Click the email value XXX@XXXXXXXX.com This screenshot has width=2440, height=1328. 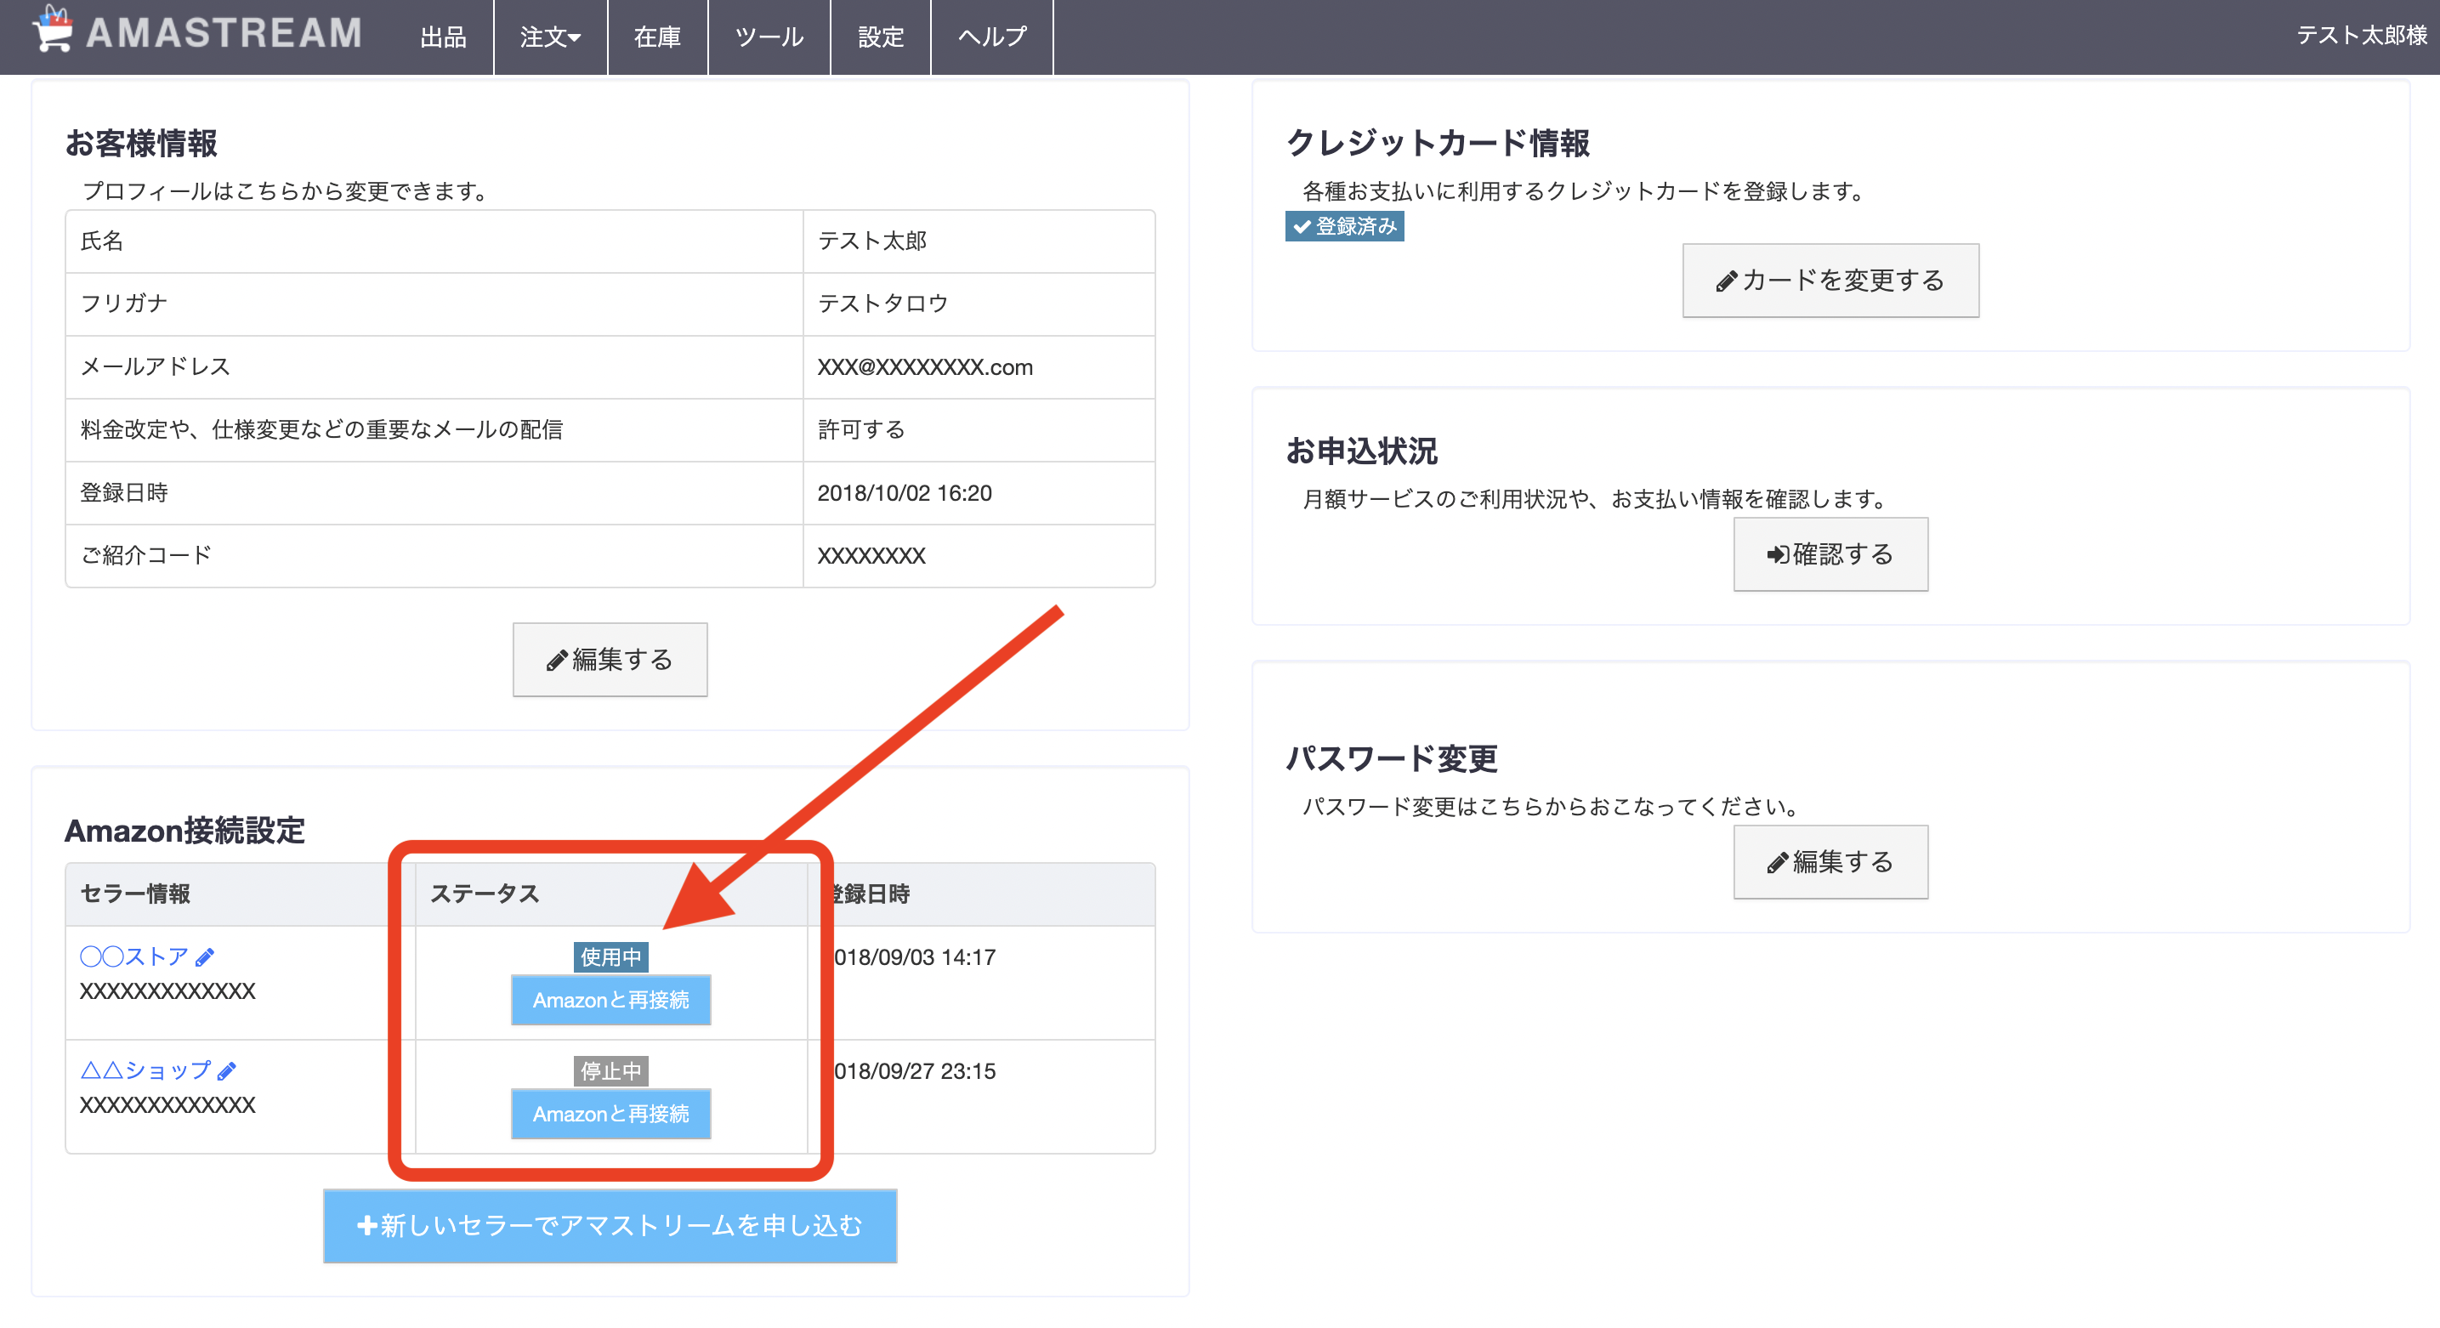tap(926, 367)
